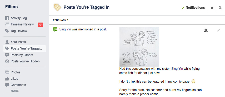Edit the post with the pencil icon
Viewport: 225px width, 97px height.
point(218,30)
